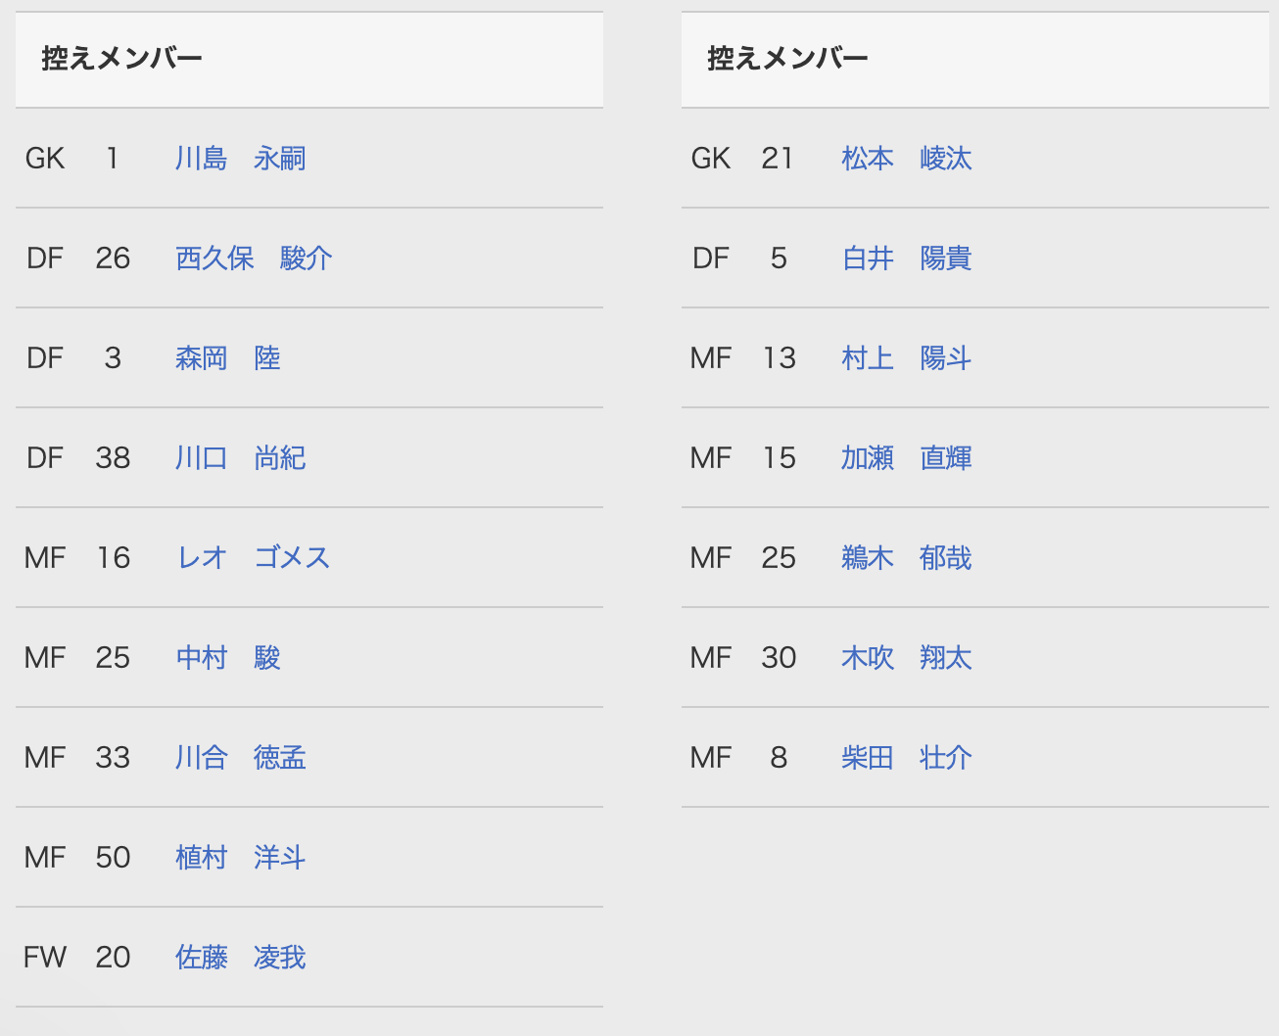Select player 森岡 陸

[227, 358]
